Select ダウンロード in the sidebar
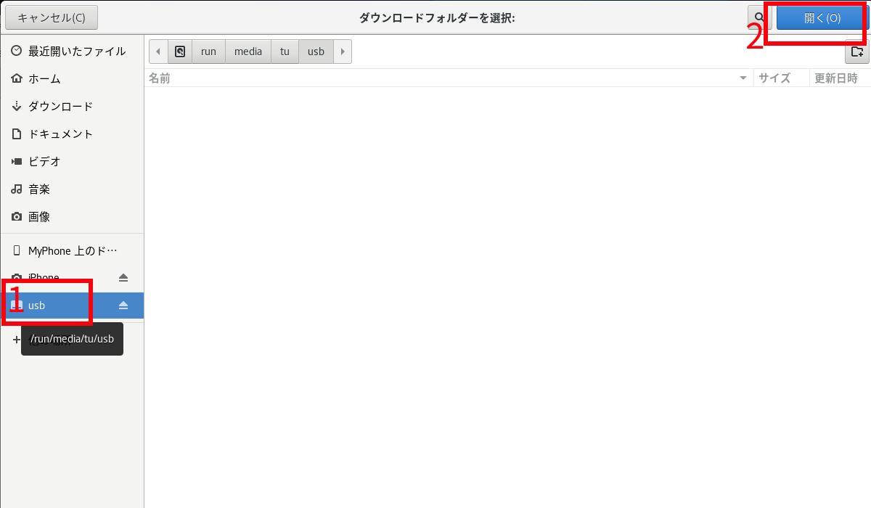The image size is (871, 508). point(60,107)
